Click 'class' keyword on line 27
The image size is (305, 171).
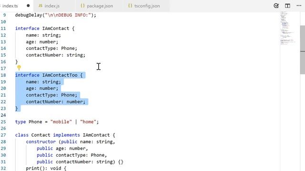click(22, 135)
